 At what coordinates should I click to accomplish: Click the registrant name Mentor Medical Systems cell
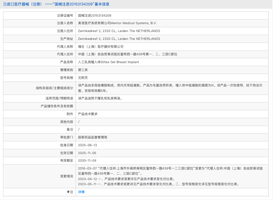[117, 23]
